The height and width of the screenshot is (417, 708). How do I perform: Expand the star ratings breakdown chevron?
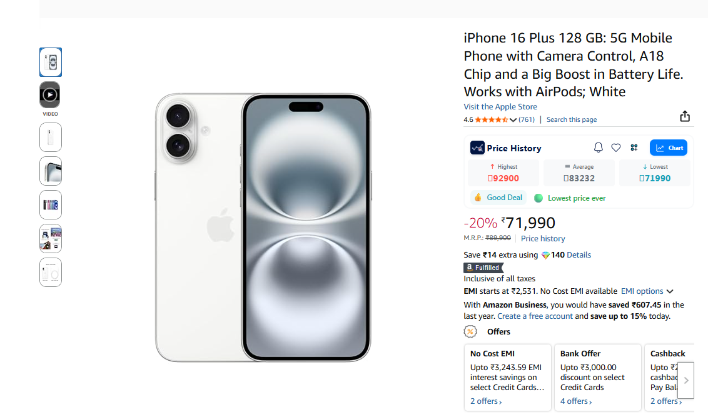[513, 120]
